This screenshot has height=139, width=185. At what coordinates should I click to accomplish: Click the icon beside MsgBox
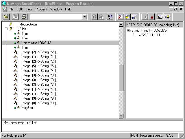(x=17, y=107)
